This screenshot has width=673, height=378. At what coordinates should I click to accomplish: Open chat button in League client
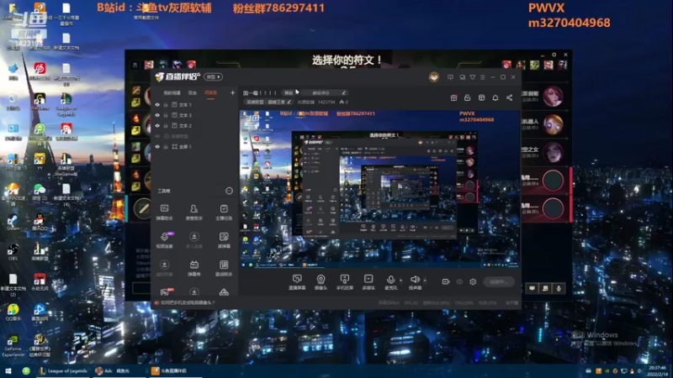tap(533, 288)
